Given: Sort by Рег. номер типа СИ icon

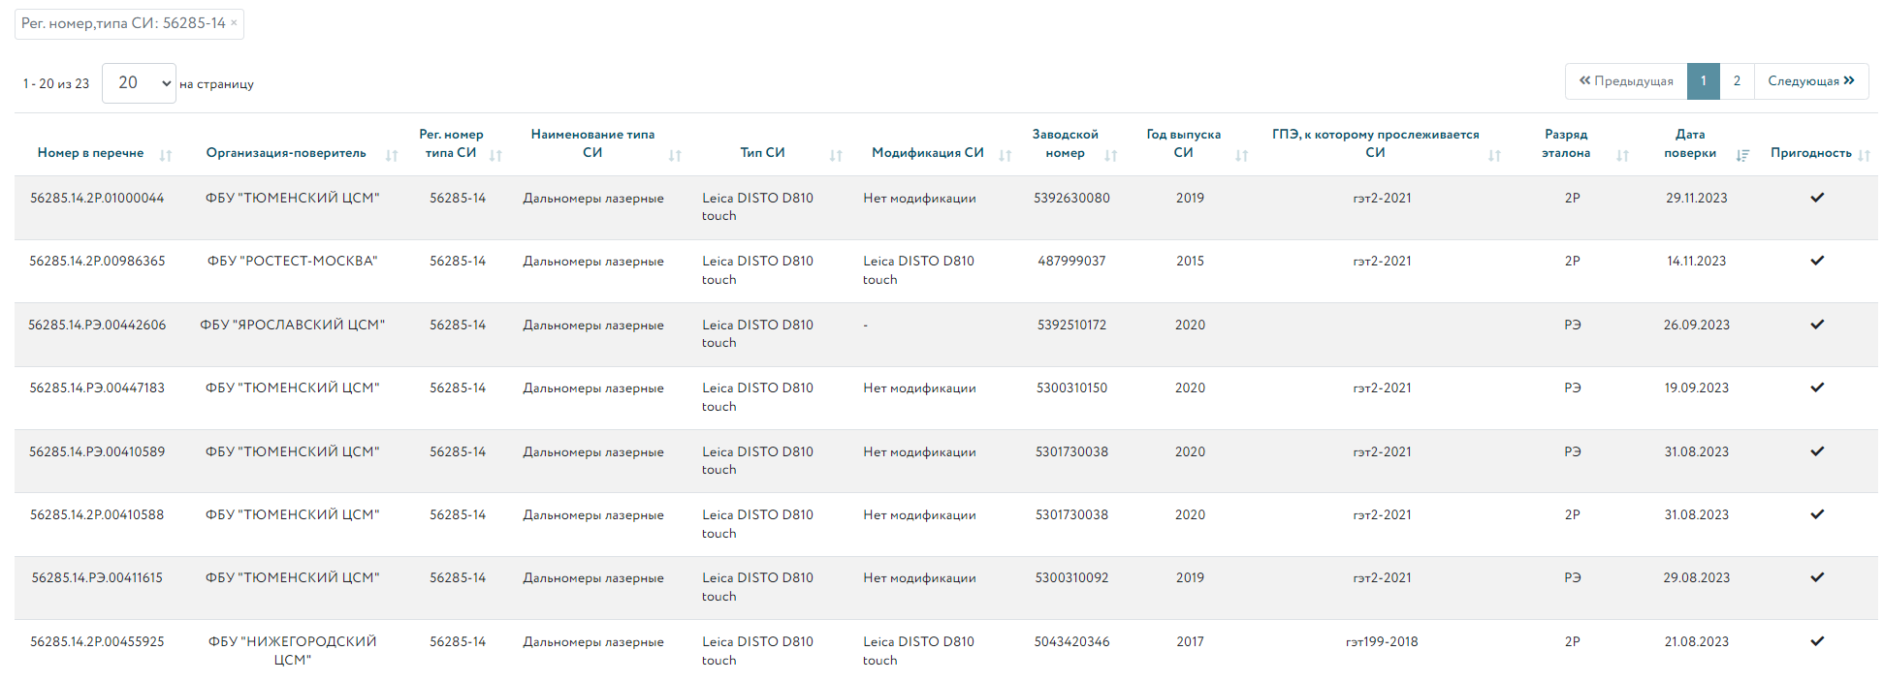Looking at the screenshot, I should pyautogui.click(x=495, y=155).
